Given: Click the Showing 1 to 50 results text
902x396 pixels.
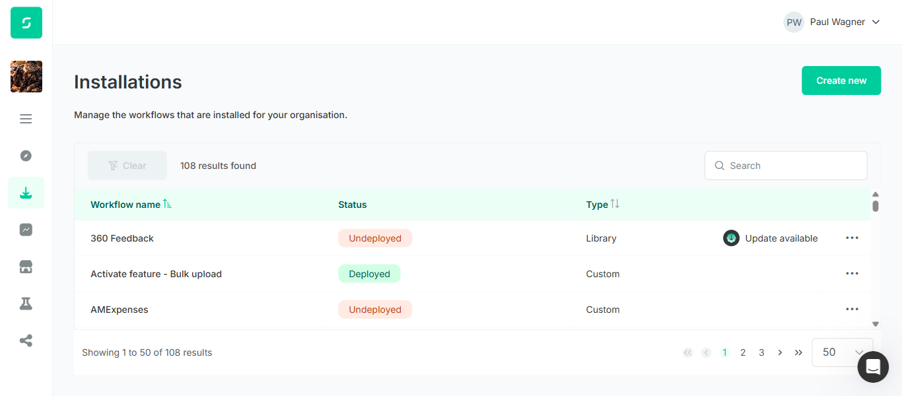Looking at the screenshot, I should point(147,352).
